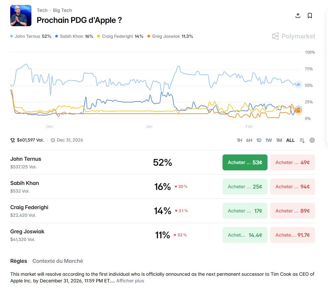This screenshot has height=291, width=328.
Task: Expand rules with Afficher plus
Action: tap(130, 281)
